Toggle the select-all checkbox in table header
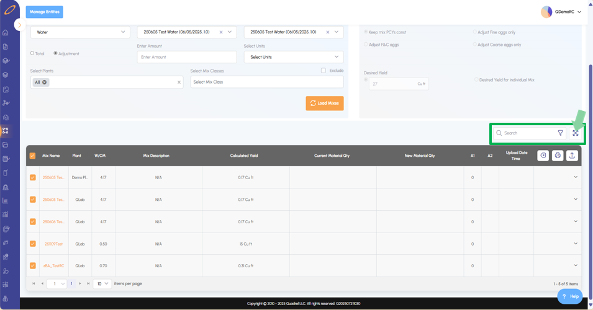Screen dimensions: 593x310 click(x=32, y=156)
